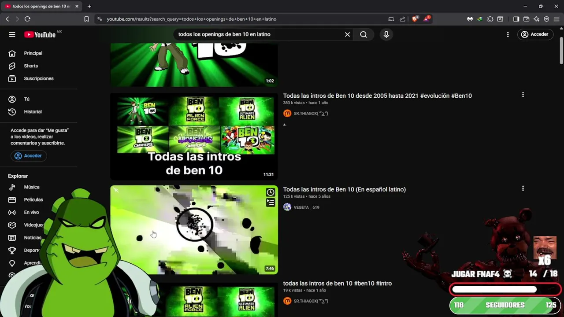Click VEGETA _ 619 channel avatar
This screenshot has height=317, width=564.
pyautogui.click(x=287, y=207)
